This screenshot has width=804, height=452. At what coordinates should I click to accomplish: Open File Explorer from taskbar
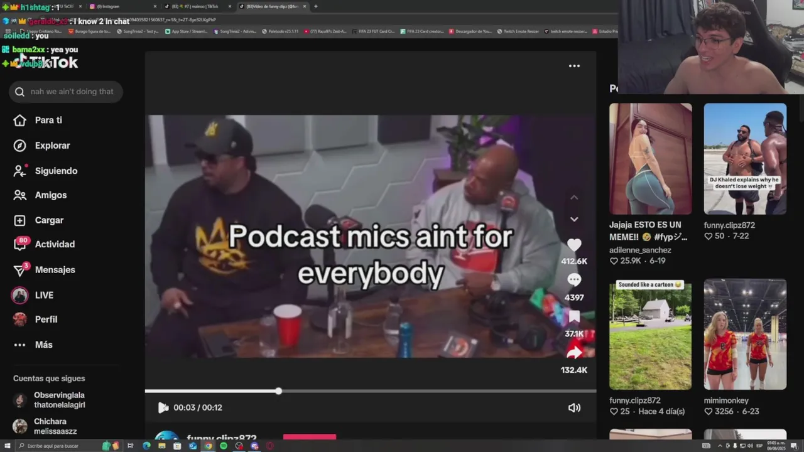[161, 446]
